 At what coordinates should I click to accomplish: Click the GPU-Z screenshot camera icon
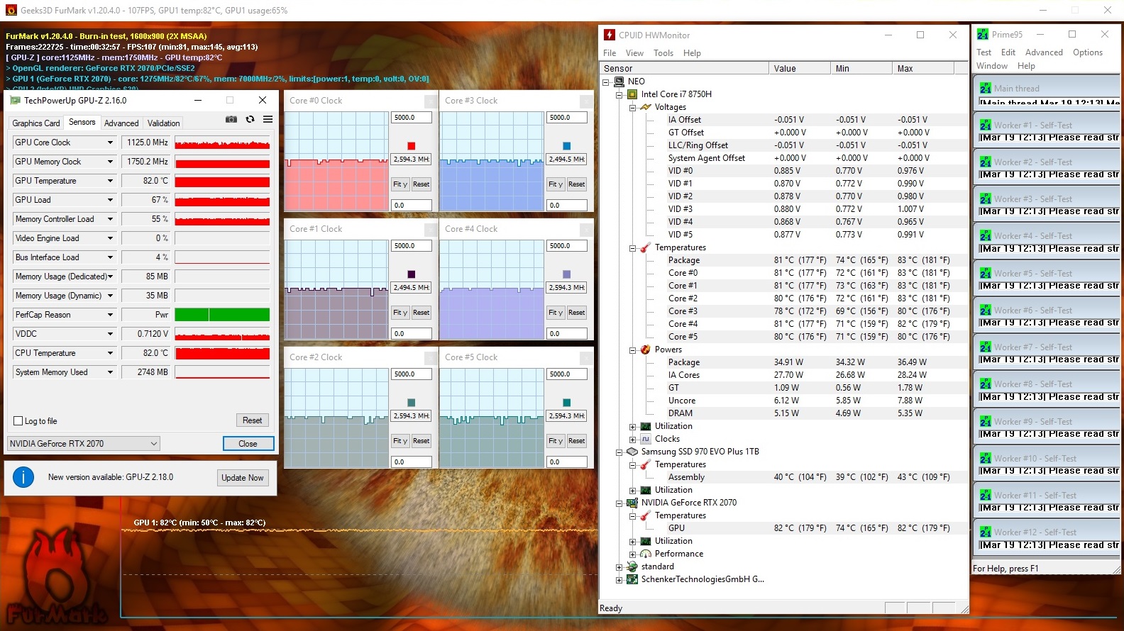[231, 120]
